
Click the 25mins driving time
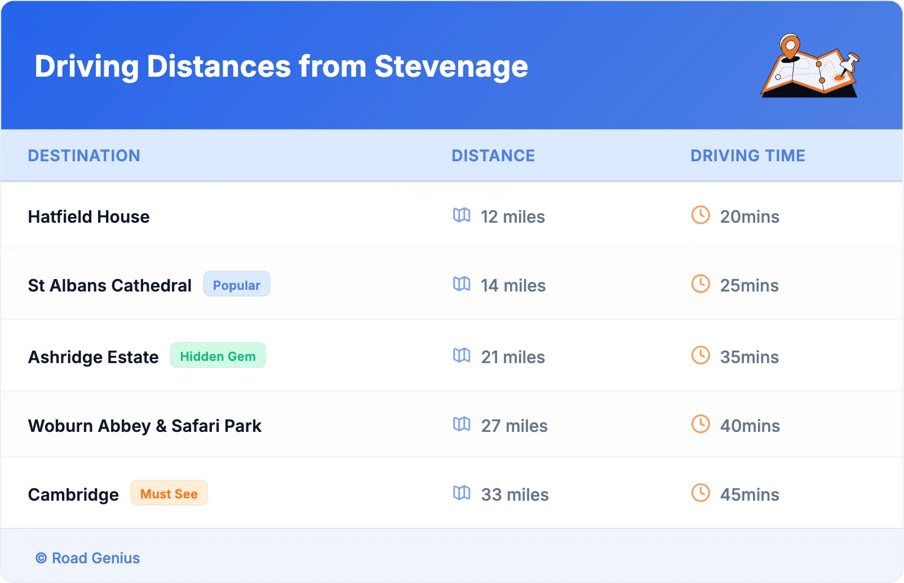point(750,285)
